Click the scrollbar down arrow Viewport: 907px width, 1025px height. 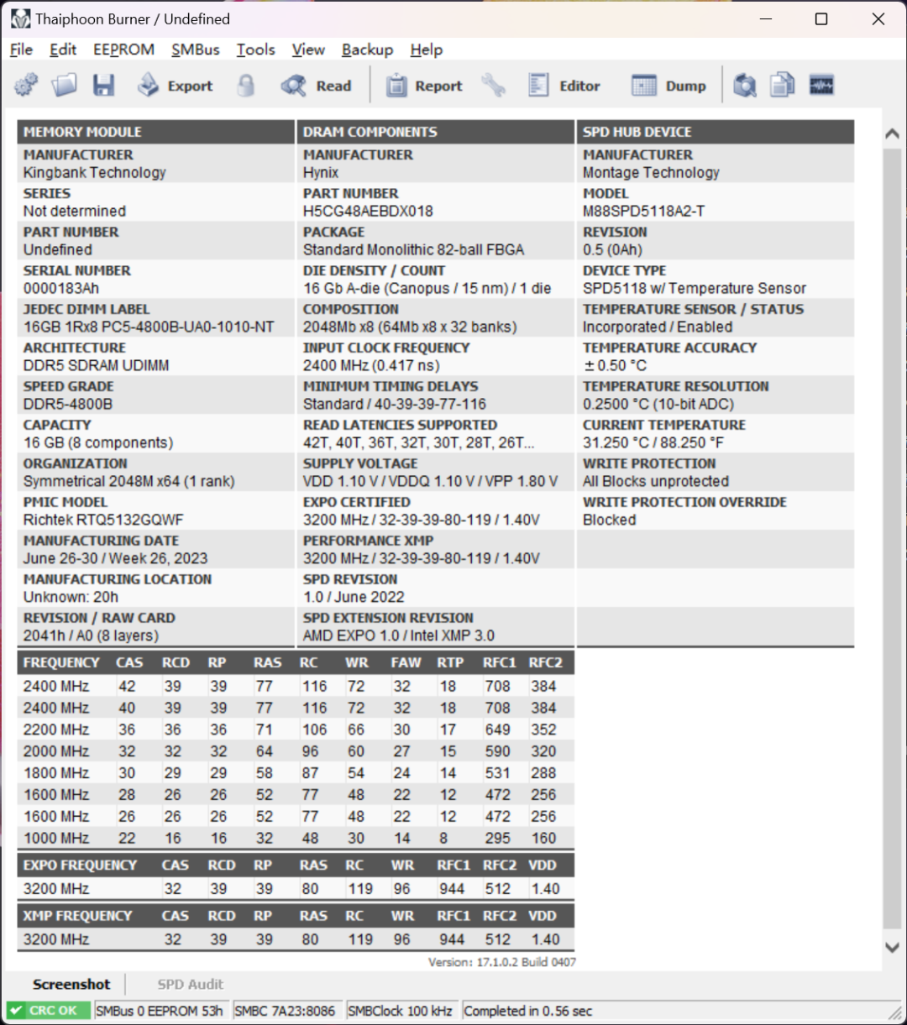click(893, 946)
